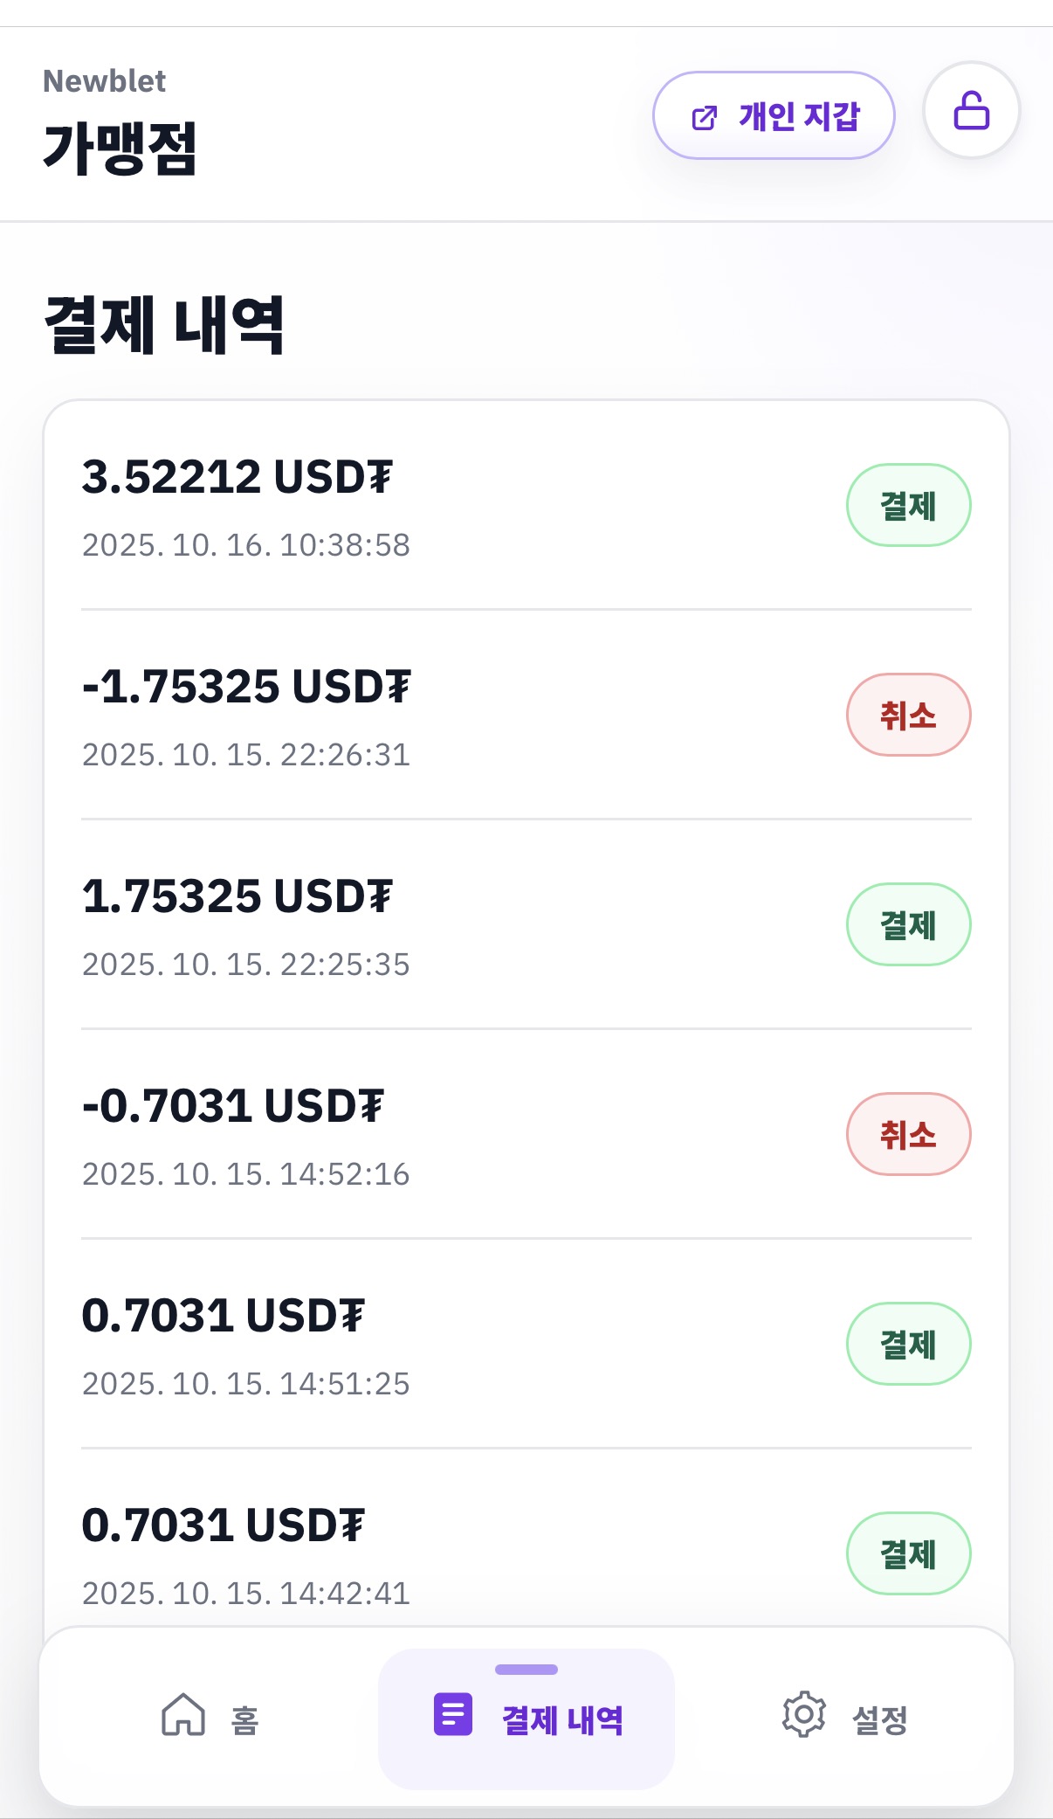Tap the 결제 내역 document icon
Screen dimensions: 1053x1819
453,1714
